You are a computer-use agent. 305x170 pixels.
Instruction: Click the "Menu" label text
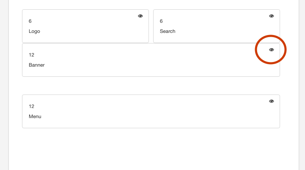point(35,116)
